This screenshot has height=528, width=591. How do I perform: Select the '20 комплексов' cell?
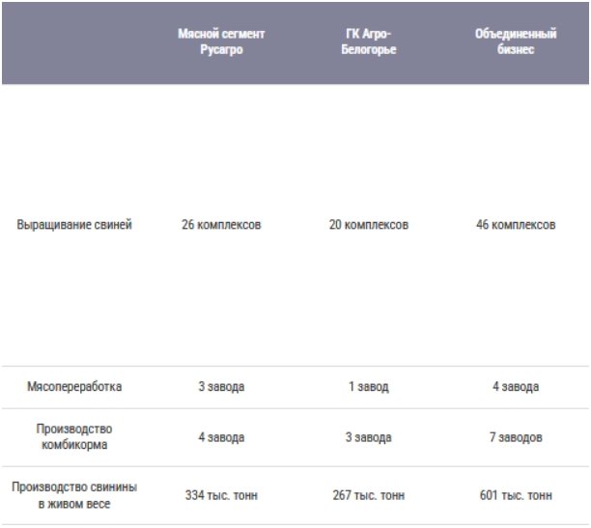coord(368,226)
